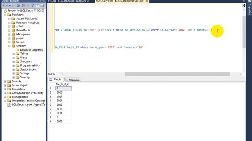Image resolution: width=252 pixels, height=141 pixels.
Task: Switch to SQLQuery1.sql tab
Action: tap(120, 1)
